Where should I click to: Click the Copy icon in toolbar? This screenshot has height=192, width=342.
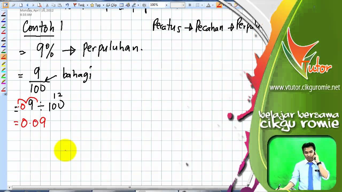(x=53, y=5)
